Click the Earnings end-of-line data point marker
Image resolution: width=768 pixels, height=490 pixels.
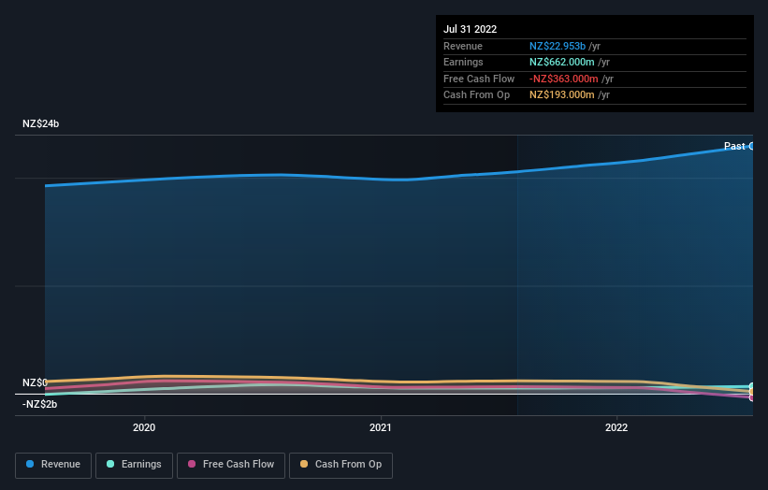751,387
